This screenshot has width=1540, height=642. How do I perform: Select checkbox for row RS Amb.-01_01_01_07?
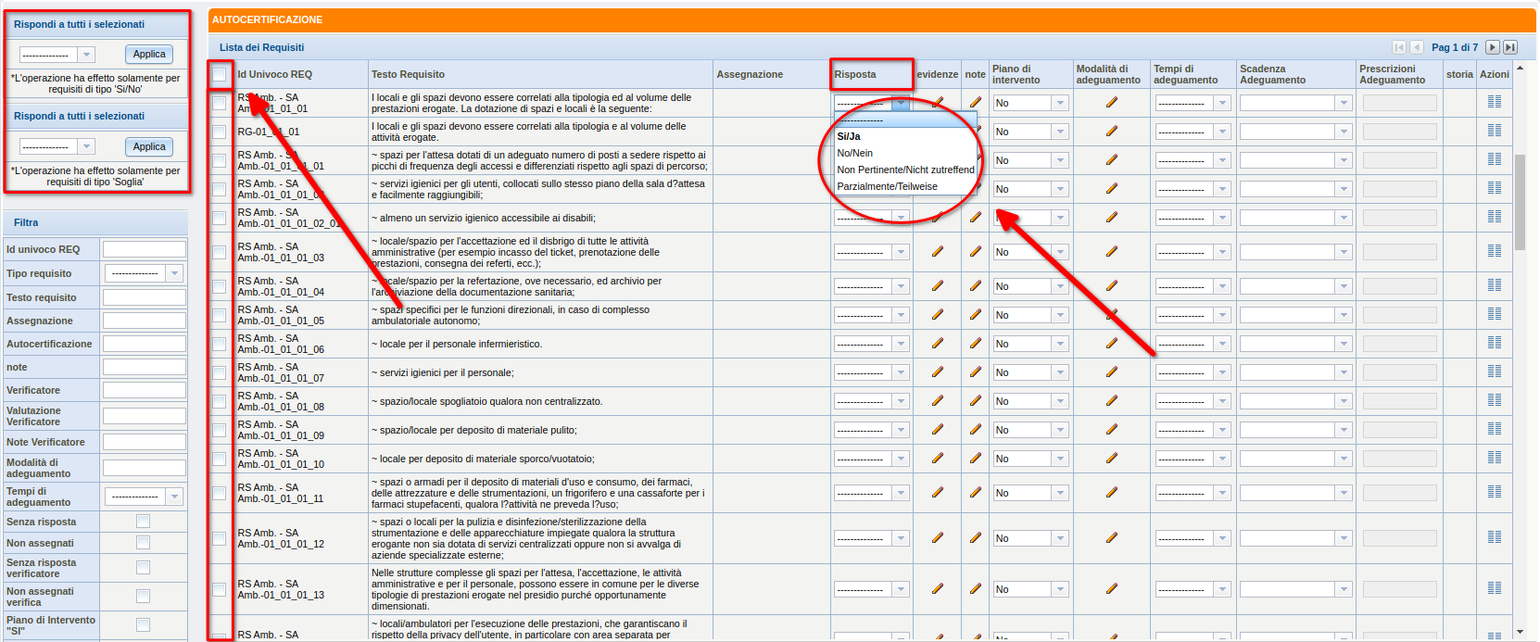(x=219, y=372)
